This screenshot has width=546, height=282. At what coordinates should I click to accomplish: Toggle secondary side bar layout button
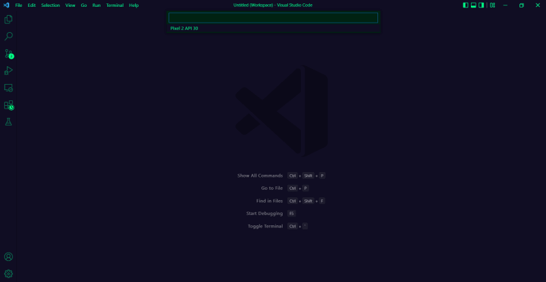[x=481, y=5]
